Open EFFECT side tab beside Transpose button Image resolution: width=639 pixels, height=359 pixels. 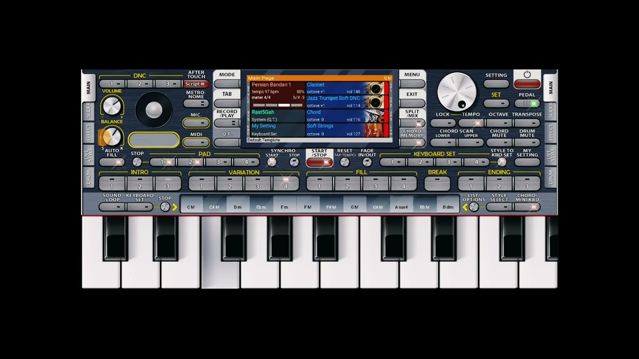(551, 133)
